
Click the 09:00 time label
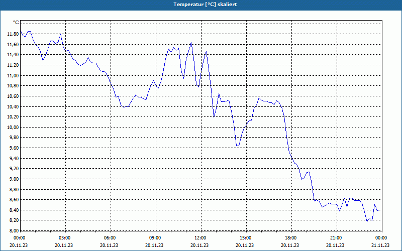pyautogui.click(x=155, y=237)
